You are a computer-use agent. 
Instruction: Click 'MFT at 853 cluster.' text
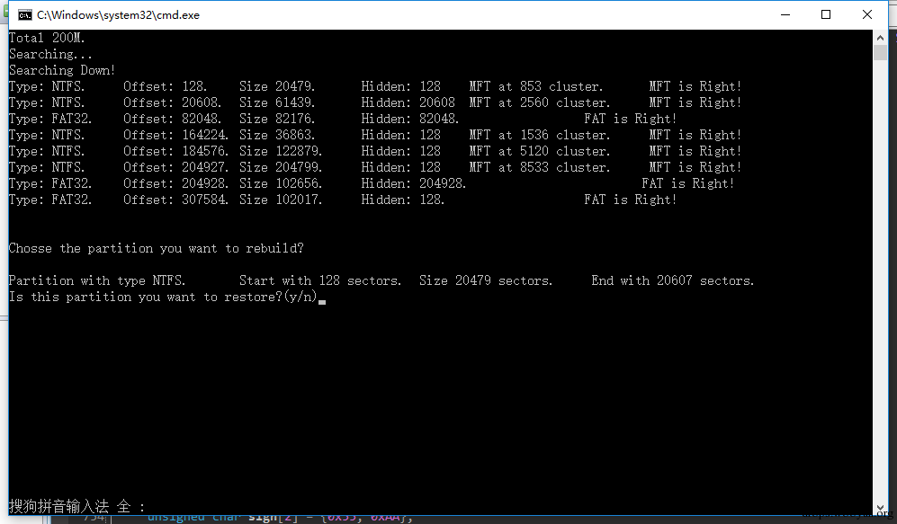536,86
